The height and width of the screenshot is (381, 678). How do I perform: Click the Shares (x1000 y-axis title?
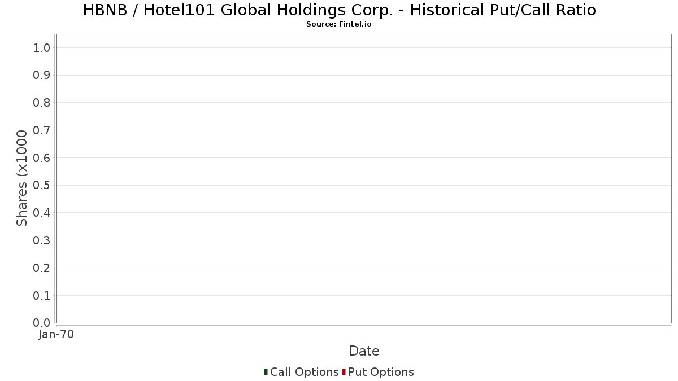tap(22, 178)
